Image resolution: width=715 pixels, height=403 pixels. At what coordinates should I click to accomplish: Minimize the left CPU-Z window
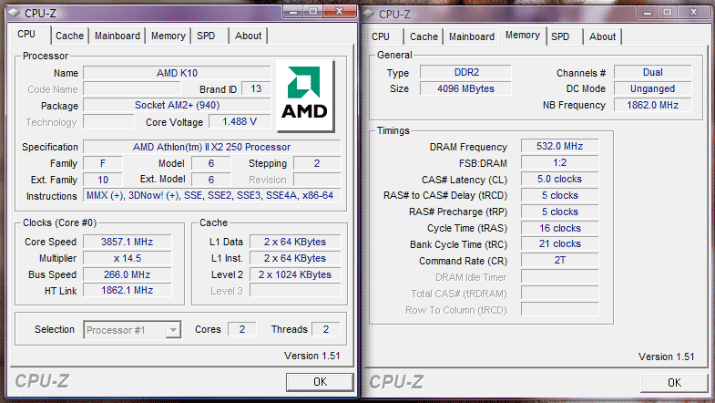point(292,12)
